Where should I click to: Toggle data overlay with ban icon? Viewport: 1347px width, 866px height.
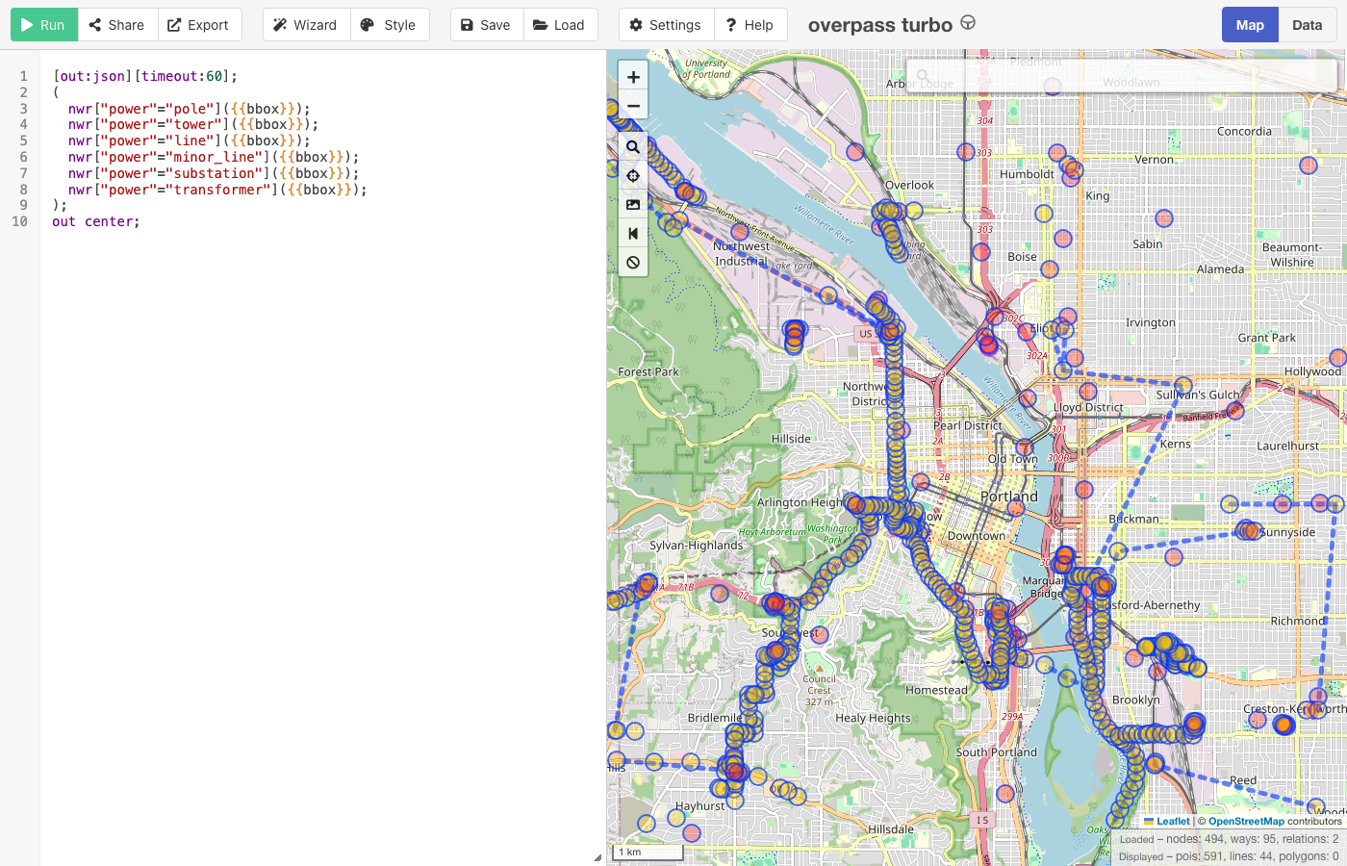click(x=633, y=263)
